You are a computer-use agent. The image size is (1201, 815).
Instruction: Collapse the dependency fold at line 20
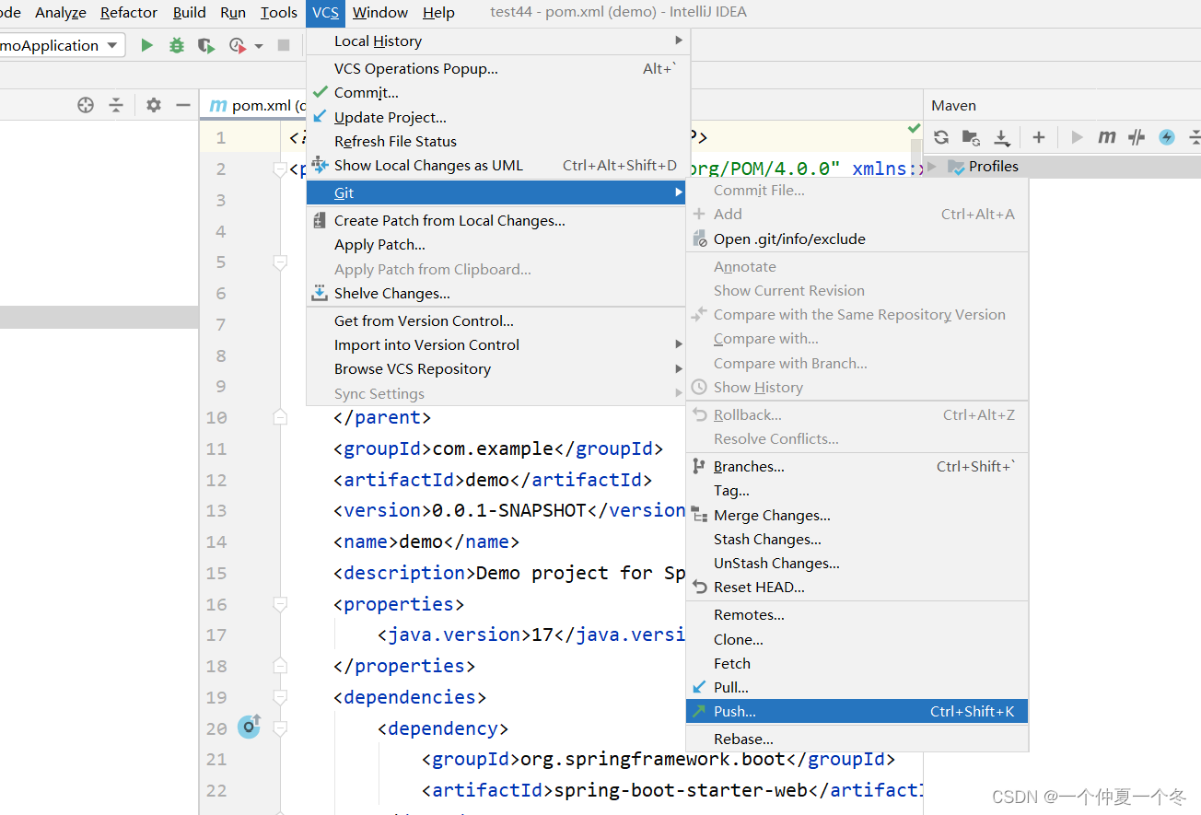[x=280, y=728]
